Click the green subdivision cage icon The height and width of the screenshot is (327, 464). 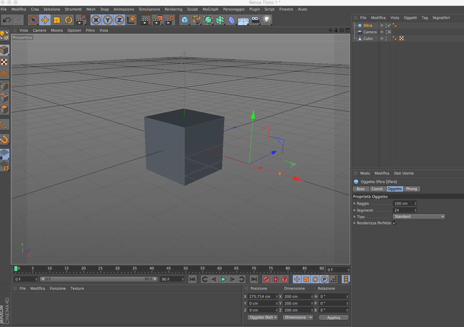[x=208, y=20]
